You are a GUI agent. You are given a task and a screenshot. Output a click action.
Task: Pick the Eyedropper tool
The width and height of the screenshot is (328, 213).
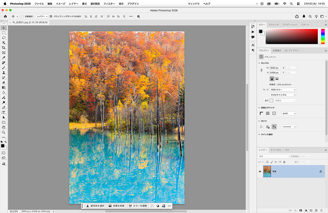(x=4, y=58)
